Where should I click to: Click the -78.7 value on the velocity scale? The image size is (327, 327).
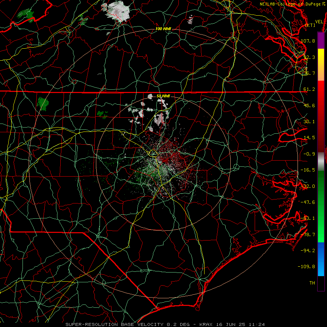(x=308, y=235)
